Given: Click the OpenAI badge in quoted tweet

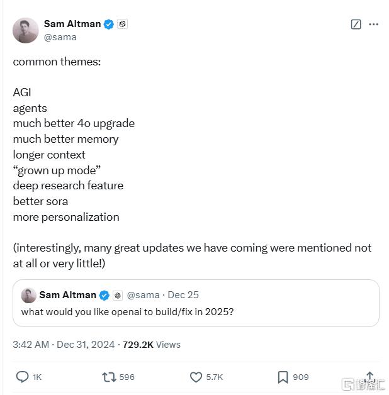Looking at the screenshot, I should pyautogui.click(x=118, y=295).
